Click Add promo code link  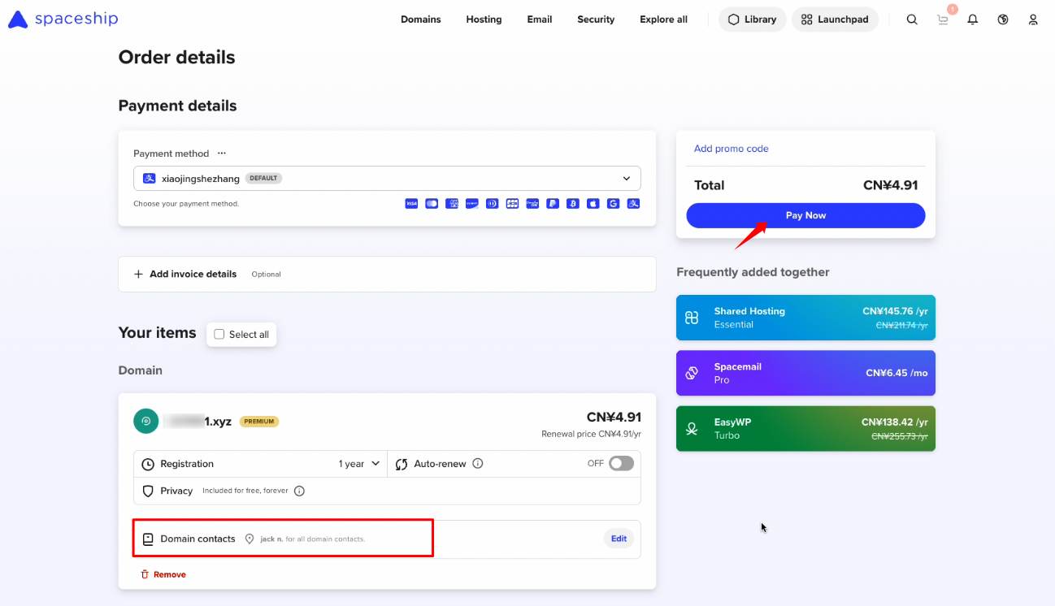[731, 149]
